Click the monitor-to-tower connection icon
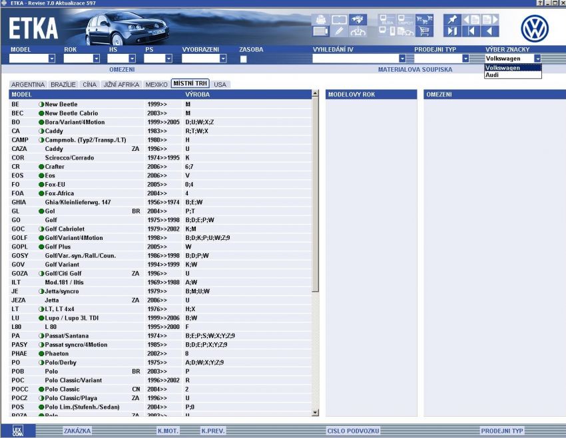The width and height of the screenshot is (566, 438). coord(387,31)
